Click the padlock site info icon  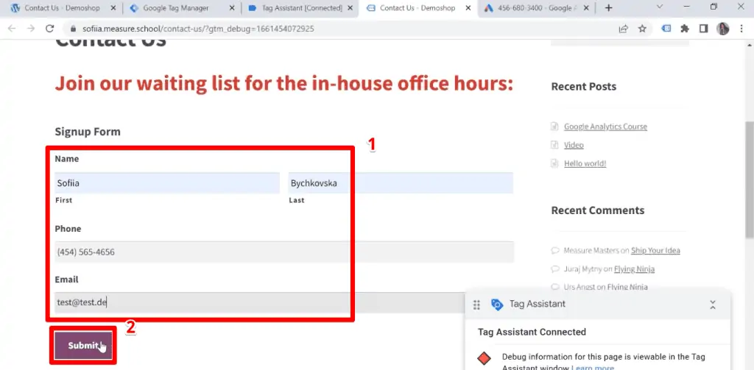pyautogui.click(x=73, y=29)
